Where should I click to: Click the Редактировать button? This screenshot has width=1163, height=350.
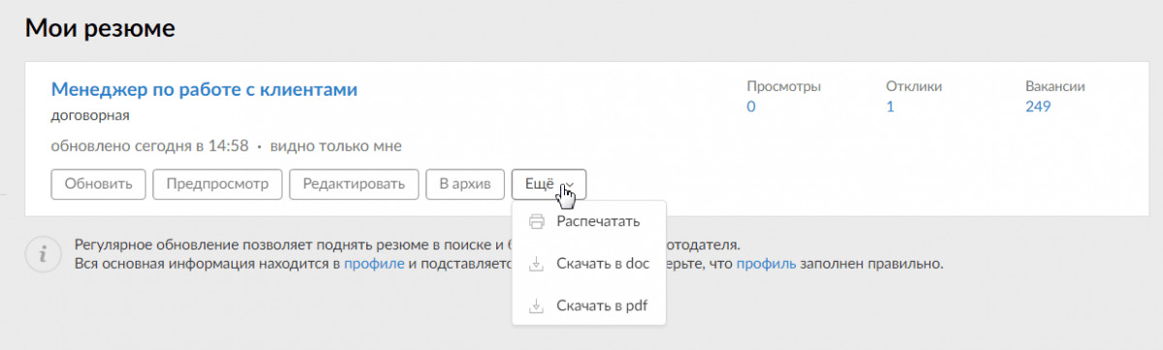tap(354, 184)
